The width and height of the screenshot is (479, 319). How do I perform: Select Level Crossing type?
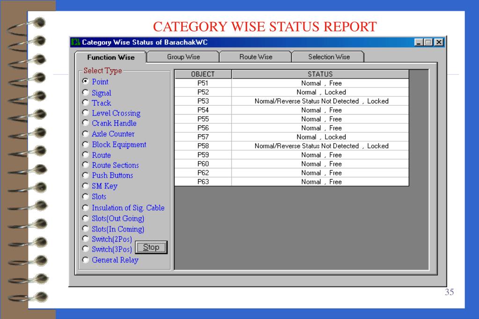(x=86, y=113)
